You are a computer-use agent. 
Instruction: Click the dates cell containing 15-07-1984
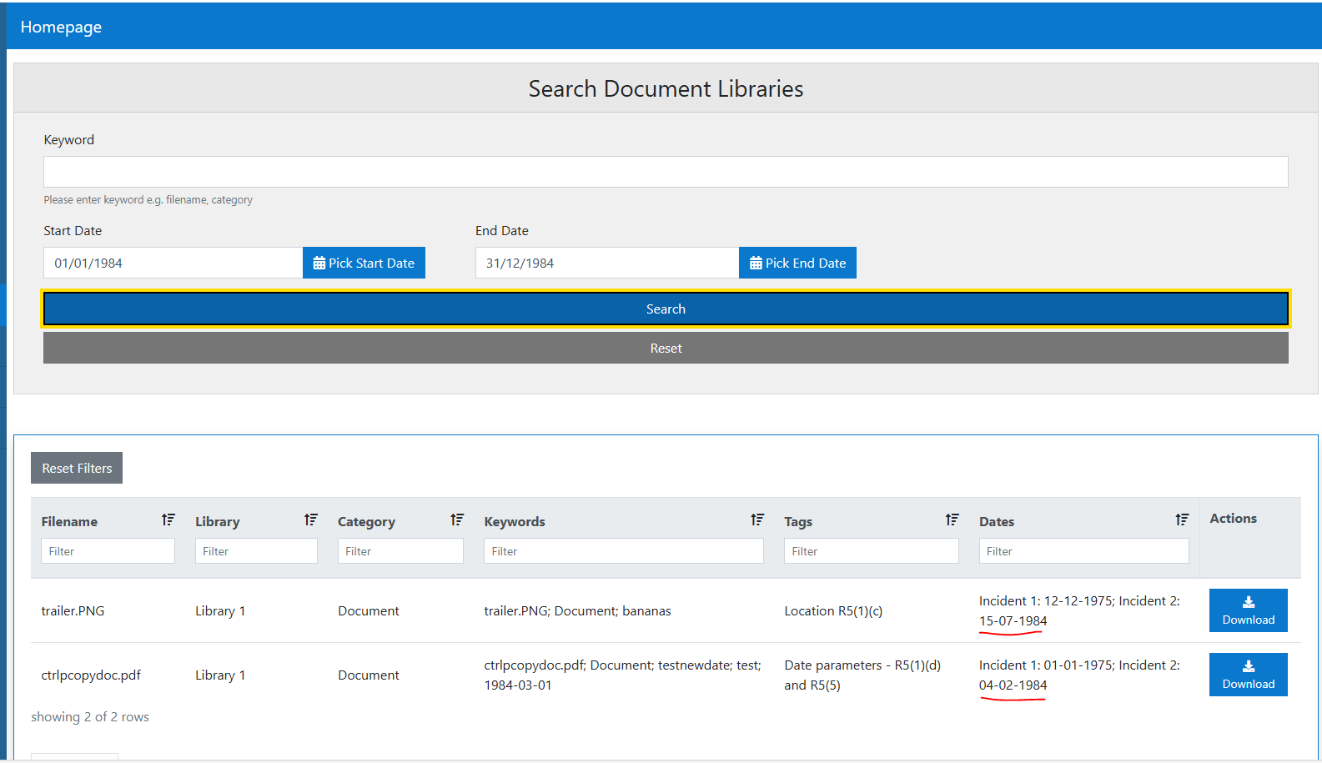1079,610
